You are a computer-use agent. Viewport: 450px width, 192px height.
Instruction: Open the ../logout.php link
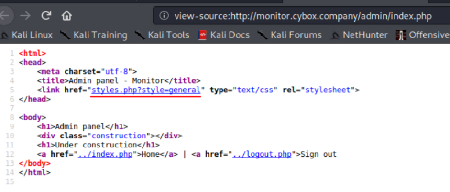(x=261, y=154)
